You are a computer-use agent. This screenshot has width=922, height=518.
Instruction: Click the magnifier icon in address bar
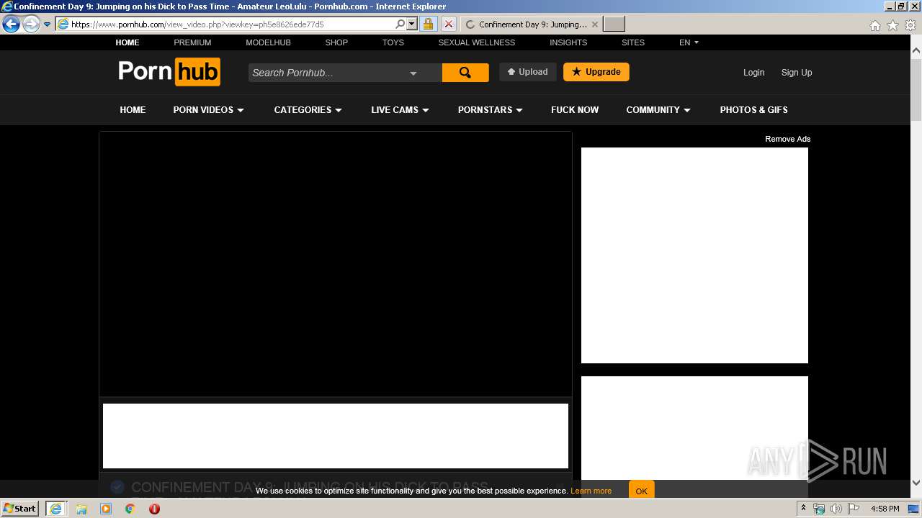pyautogui.click(x=400, y=24)
